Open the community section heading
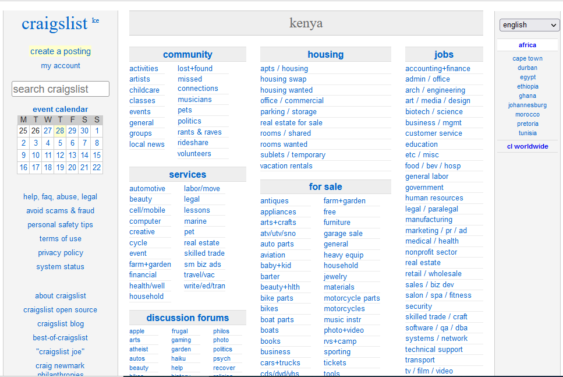Image resolution: width=563 pixels, height=377 pixels. pos(187,55)
